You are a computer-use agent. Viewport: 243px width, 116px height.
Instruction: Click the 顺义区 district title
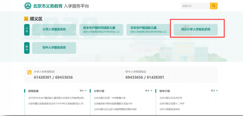36,19
